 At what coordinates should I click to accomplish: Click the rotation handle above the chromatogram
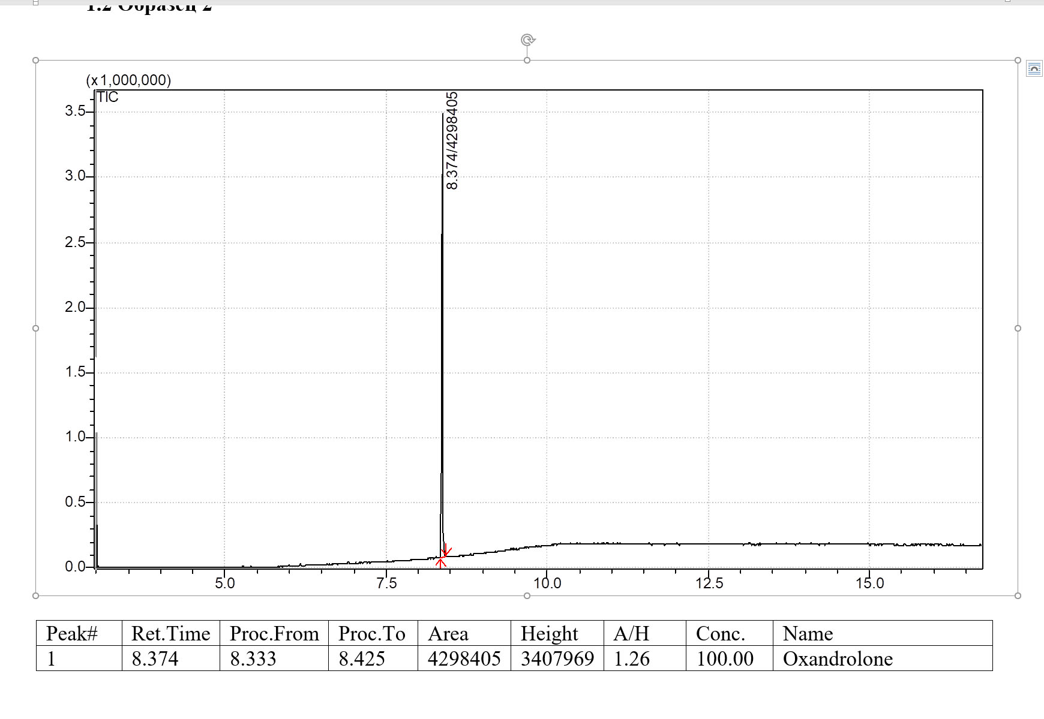pos(527,40)
